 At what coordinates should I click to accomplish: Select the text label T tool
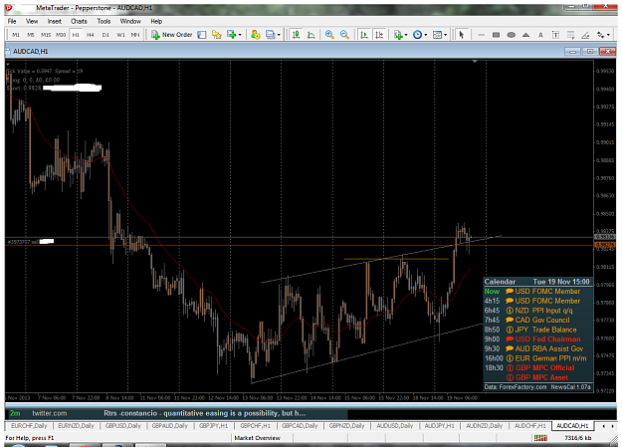(x=555, y=35)
